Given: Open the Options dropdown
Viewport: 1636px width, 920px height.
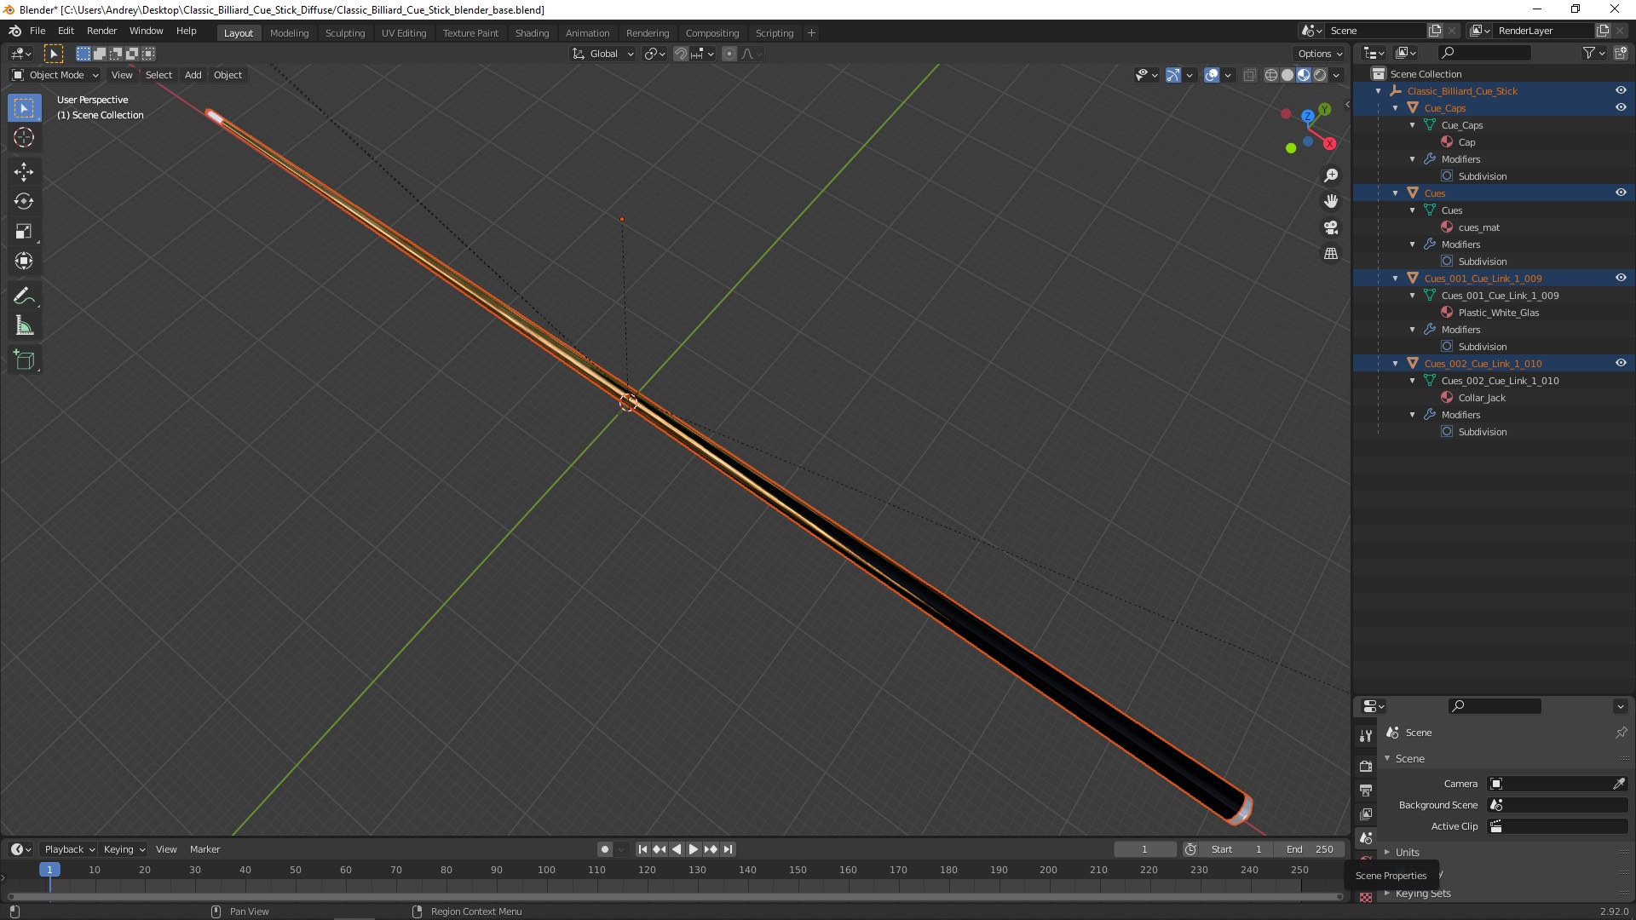Looking at the screenshot, I should click(1320, 54).
